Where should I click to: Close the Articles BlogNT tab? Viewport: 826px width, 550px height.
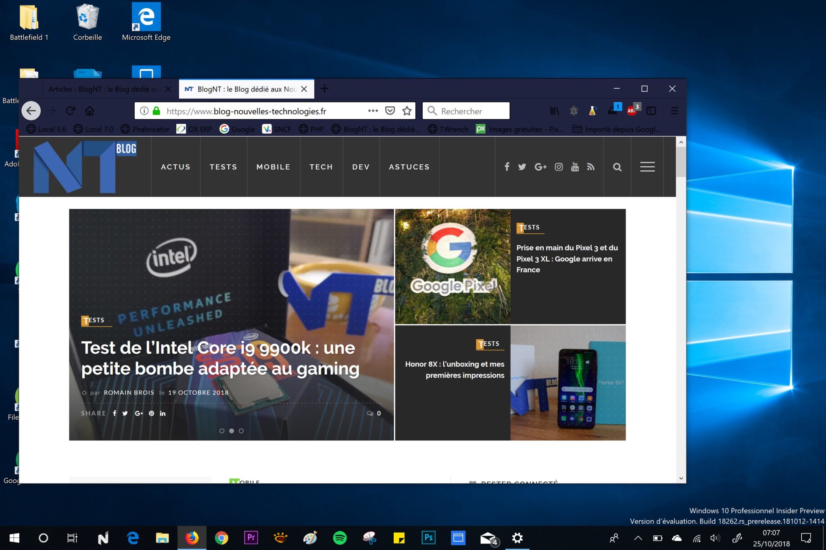click(168, 89)
